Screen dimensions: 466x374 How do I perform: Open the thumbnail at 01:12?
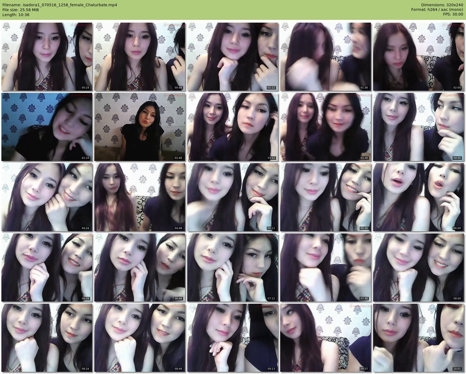pos(233,57)
